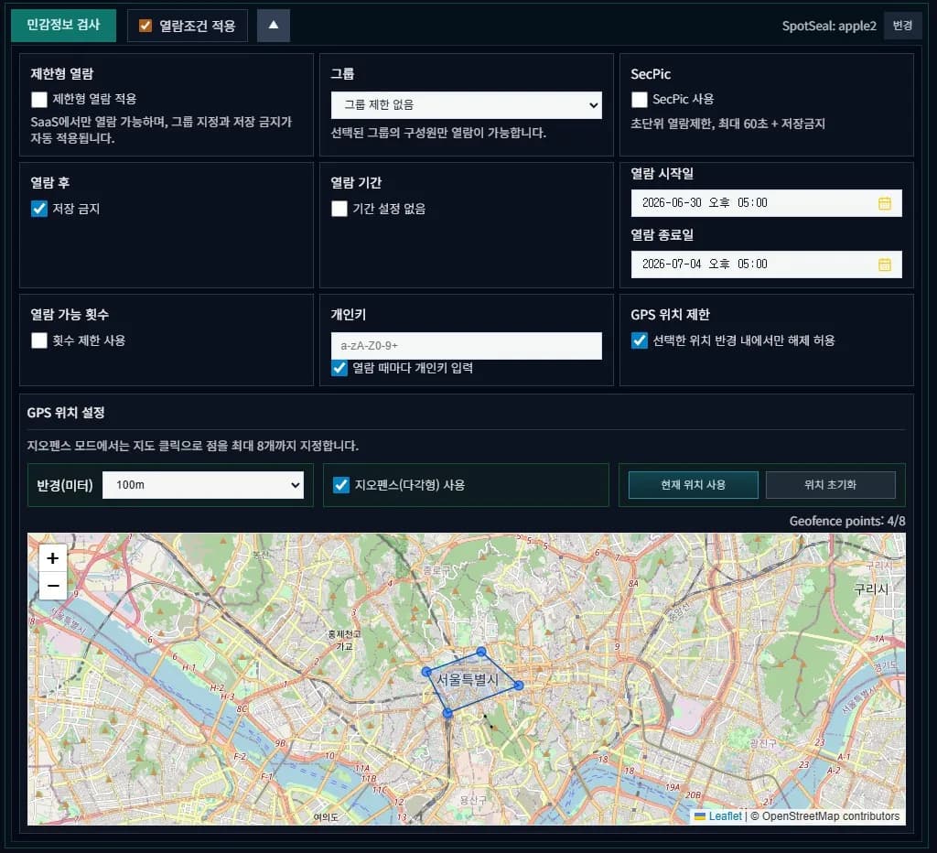Click the 열람 시작일 date field
This screenshot has height=853, width=937.
766,203
